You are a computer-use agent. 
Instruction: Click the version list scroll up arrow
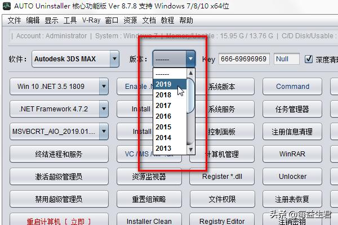[191, 73]
